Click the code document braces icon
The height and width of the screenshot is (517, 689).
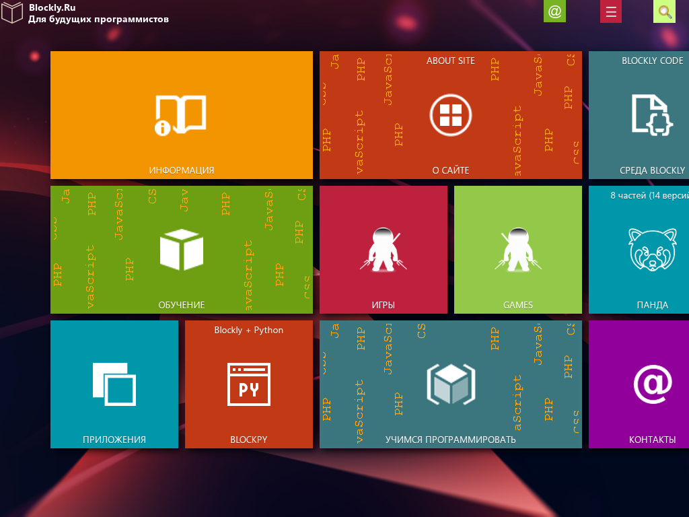pyautogui.click(x=652, y=115)
